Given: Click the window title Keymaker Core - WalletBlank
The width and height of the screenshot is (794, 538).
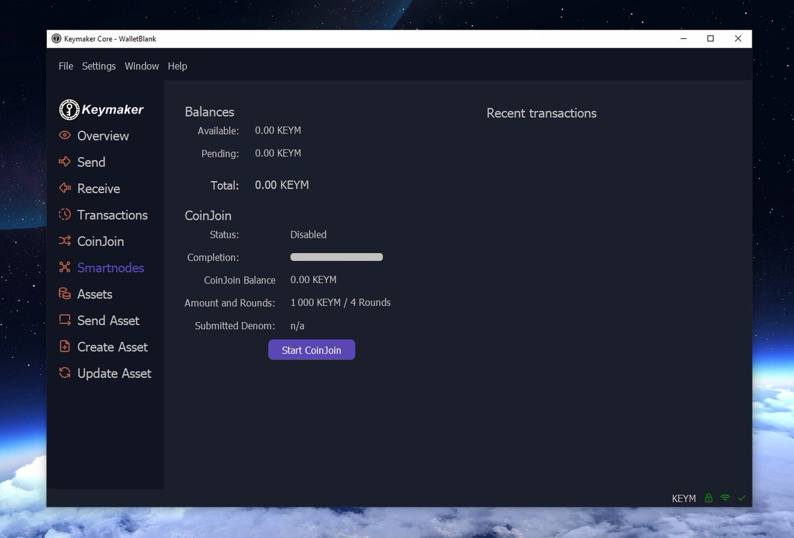Looking at the screenshot, I should click(x=110, y=39).
